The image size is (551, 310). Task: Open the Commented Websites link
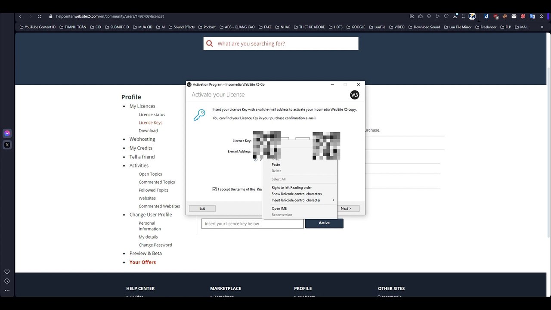[x=159, y=206]
